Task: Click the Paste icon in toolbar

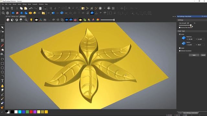Action: 26,8
